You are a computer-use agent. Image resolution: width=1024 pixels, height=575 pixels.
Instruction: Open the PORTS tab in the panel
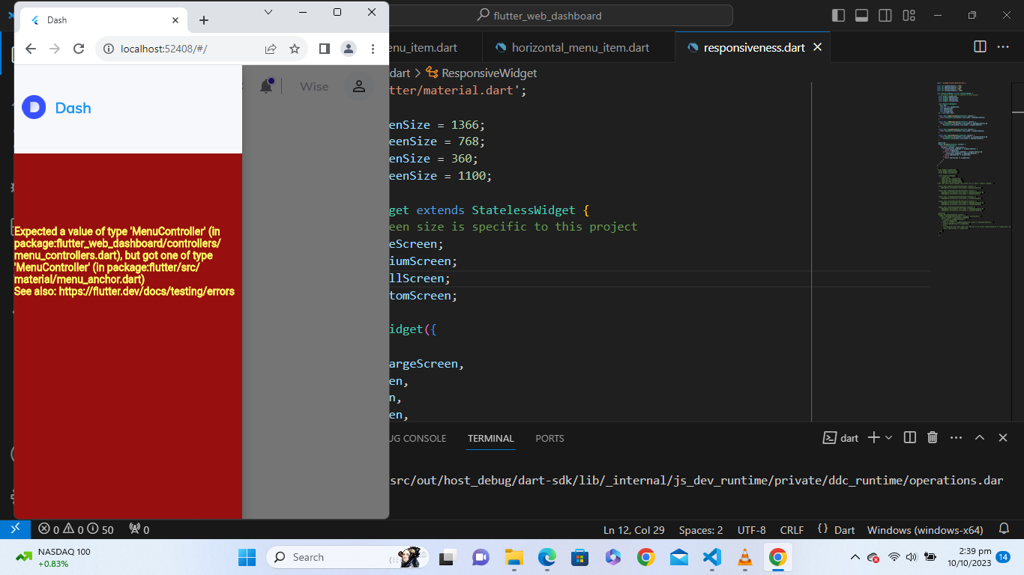pyautogui.click(x=549, y=438)
